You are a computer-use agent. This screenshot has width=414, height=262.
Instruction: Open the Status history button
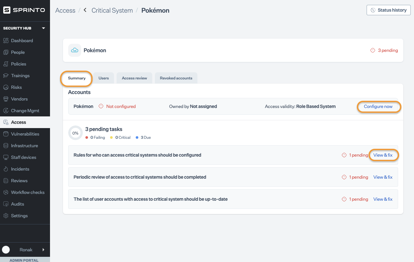pos(389,10)
